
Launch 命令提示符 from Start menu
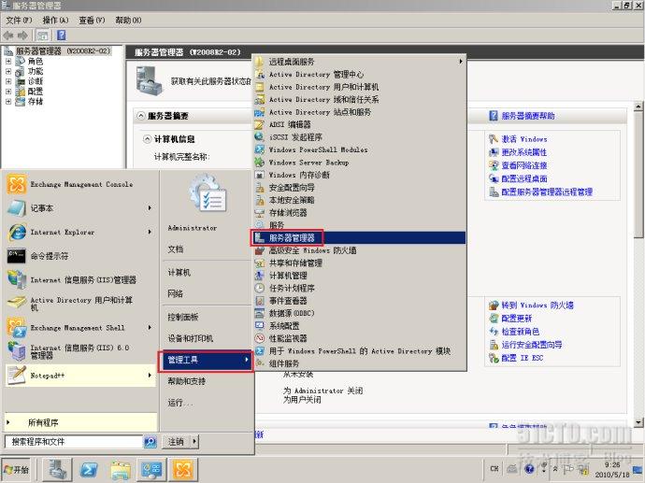50,256
